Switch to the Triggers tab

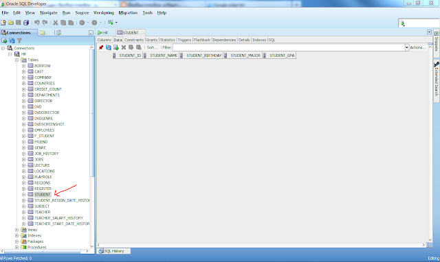[x=184, y=40]
